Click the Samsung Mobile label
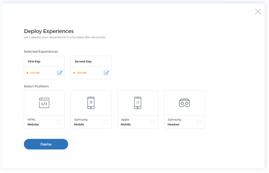 click(x=81, y=122)
